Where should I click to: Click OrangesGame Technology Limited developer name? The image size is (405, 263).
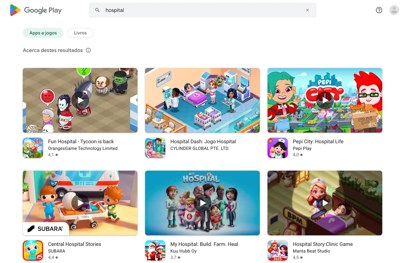83,148
